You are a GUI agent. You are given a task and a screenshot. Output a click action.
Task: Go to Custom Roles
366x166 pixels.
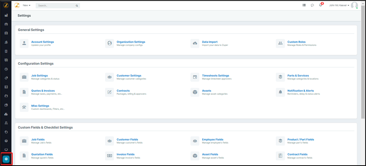(x=296, y=42)
